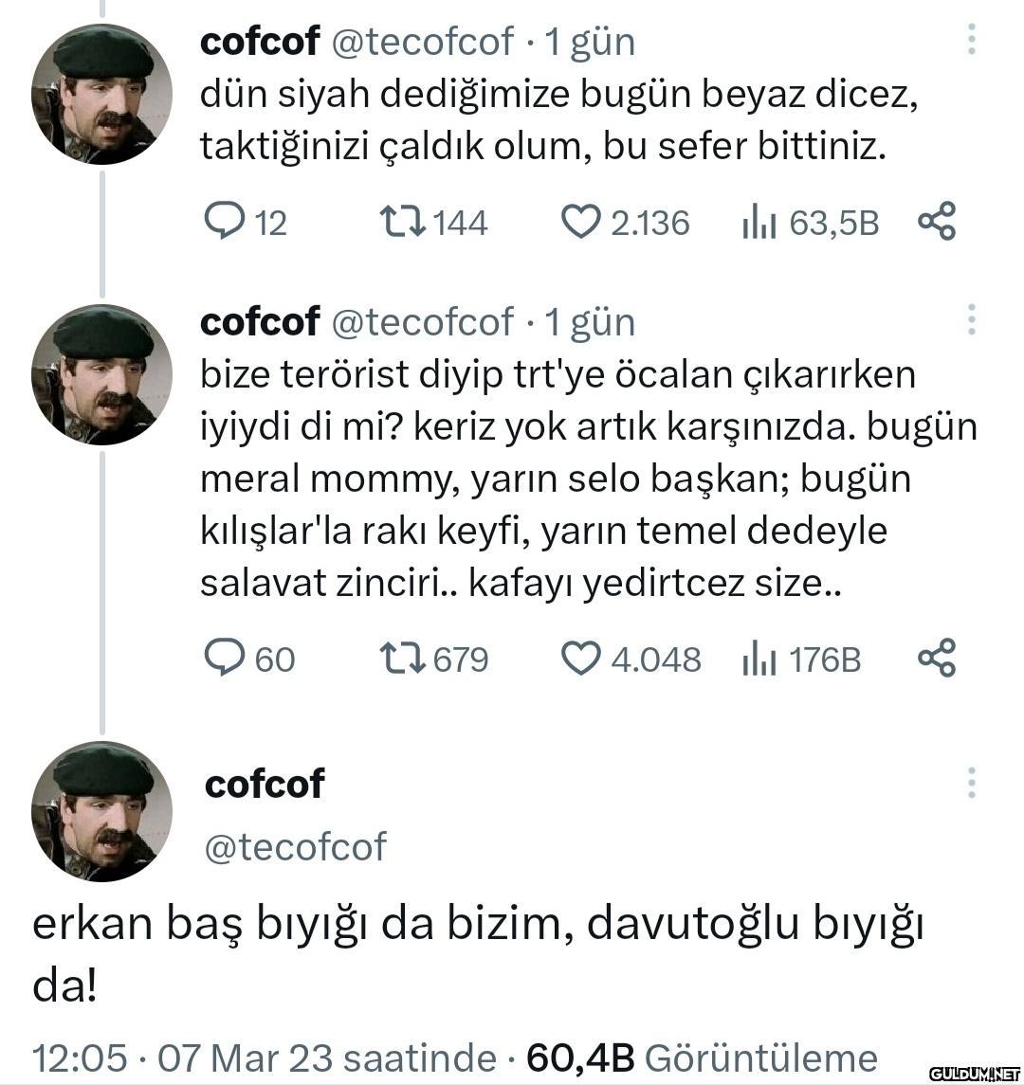1024x1085 pixels.
Task: Open the second tweet's three-dot menu
Action: click(x=972, y=319)
